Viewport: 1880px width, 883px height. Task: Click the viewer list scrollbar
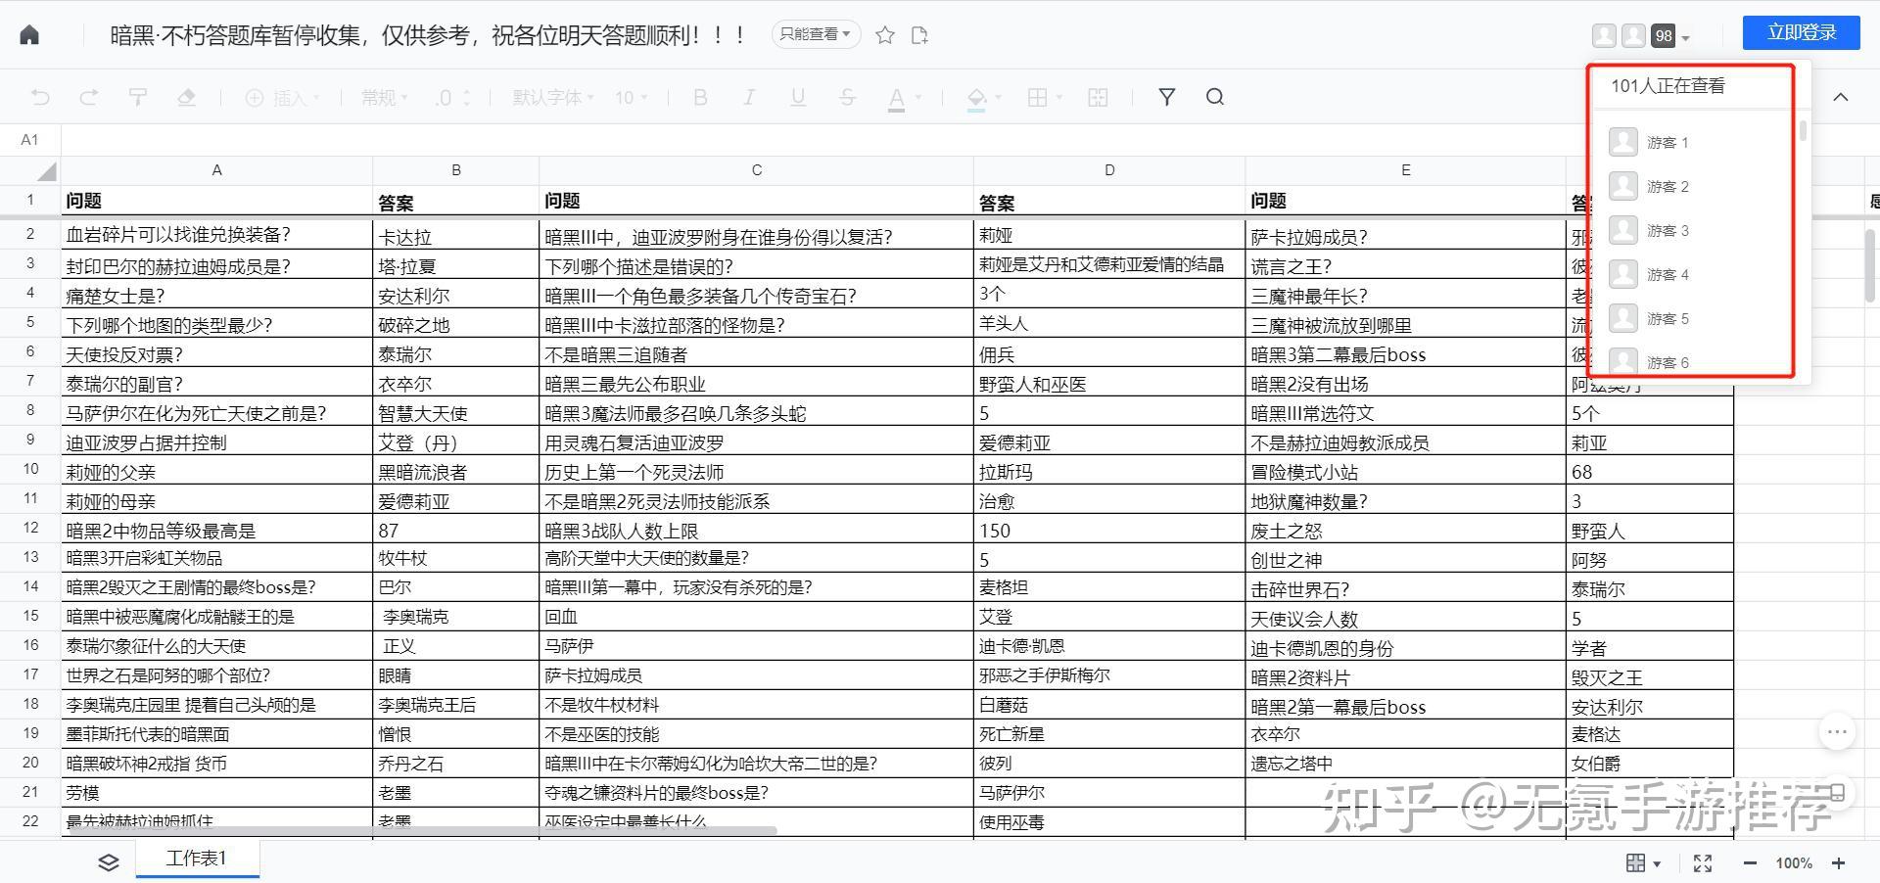(1803, 130)
